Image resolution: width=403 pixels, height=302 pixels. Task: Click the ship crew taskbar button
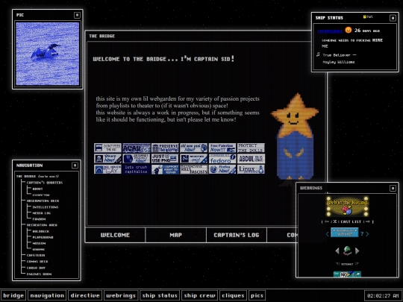(199, 295)
